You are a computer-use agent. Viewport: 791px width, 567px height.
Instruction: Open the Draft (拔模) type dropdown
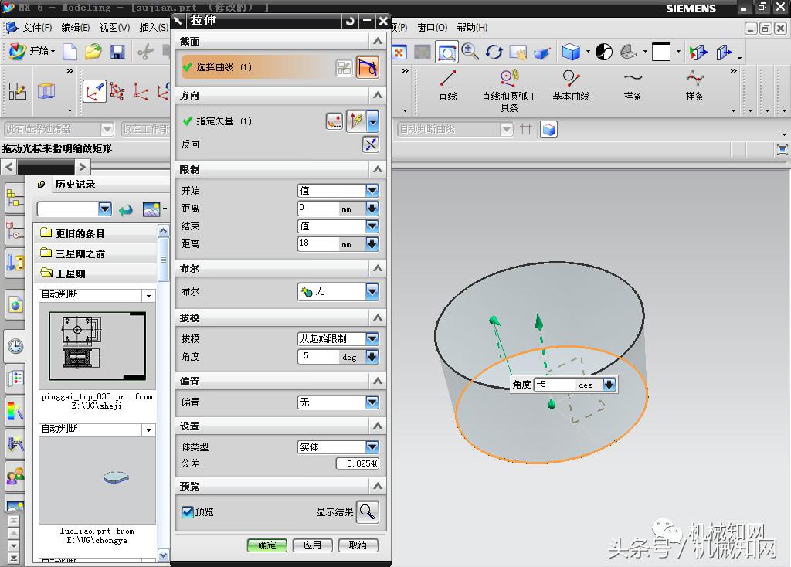click(x=372, y=338)
